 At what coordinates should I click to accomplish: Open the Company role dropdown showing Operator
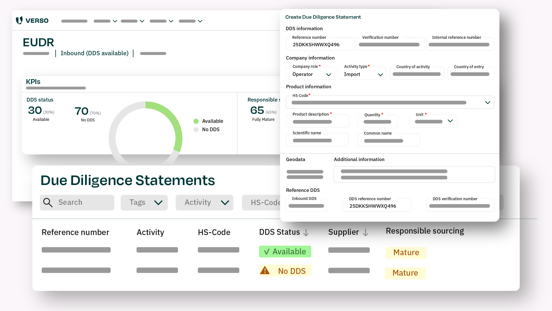(310, 74)
